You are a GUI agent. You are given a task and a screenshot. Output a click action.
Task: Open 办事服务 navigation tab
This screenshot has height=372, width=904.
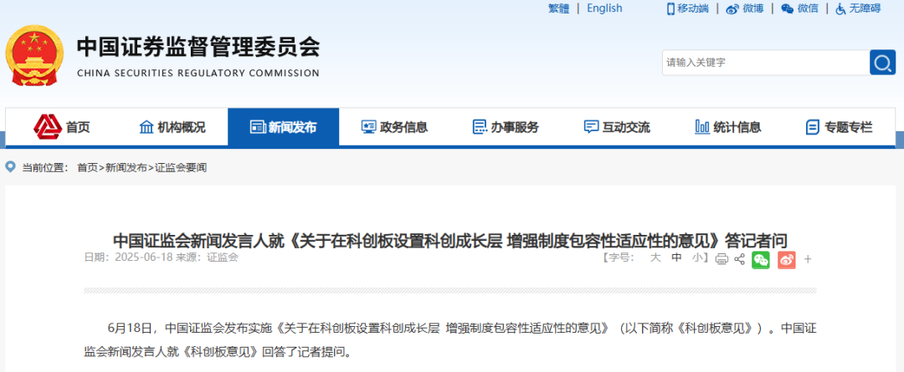point(506,127)
